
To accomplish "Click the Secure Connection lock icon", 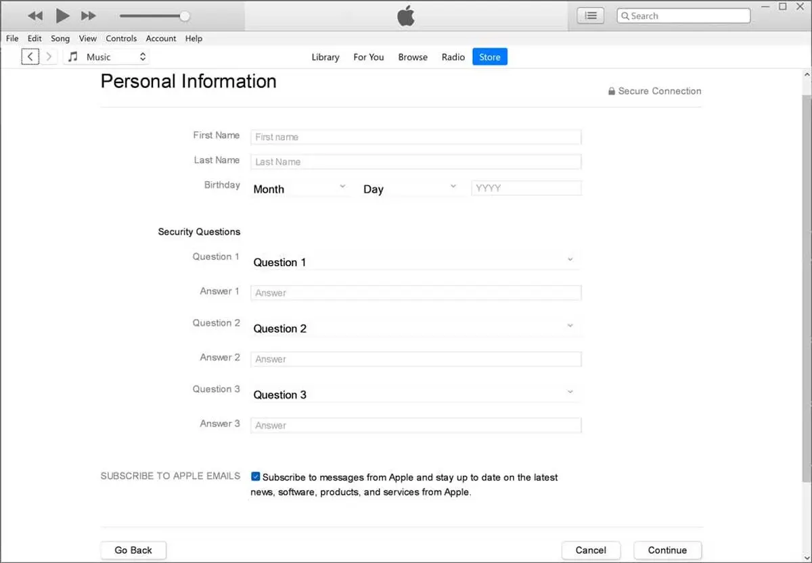I will pyautogui.click(x=611, y=91).
